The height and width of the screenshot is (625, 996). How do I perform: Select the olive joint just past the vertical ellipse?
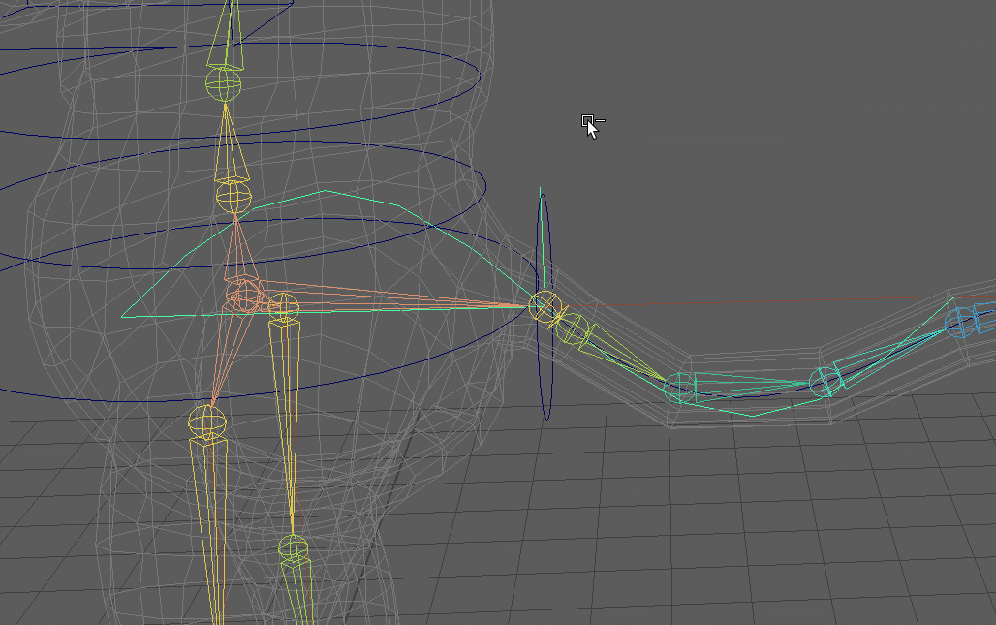coord(573,328)
